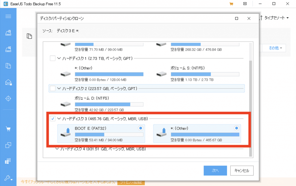Image resolution: width=296 pixels, height=186 pixels.
Task: Click the 次へ button
Action: 215,170
